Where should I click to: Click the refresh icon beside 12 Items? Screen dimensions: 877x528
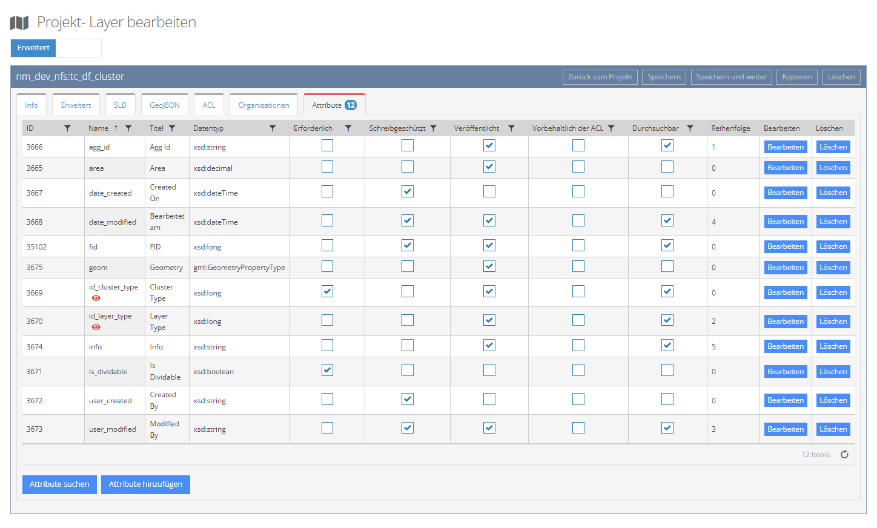tap(844, 455)
